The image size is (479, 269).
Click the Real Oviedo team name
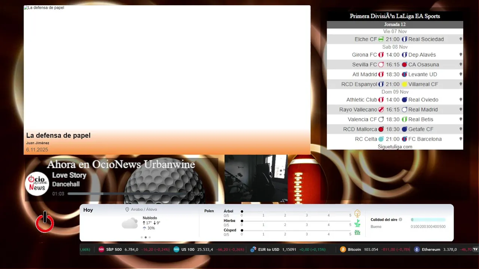[x=423, y=100]
